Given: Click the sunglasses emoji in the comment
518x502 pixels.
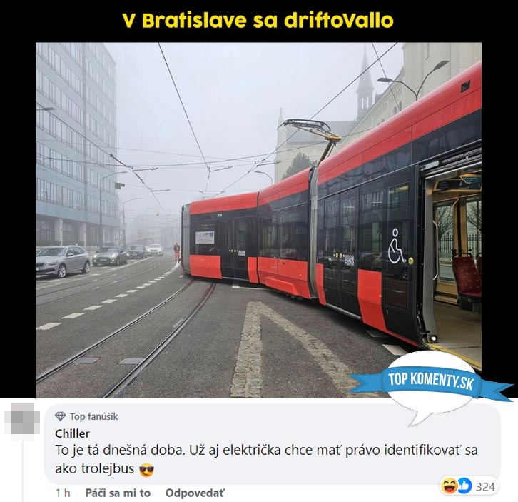Looking at the screenshot, I should point(147,470).
